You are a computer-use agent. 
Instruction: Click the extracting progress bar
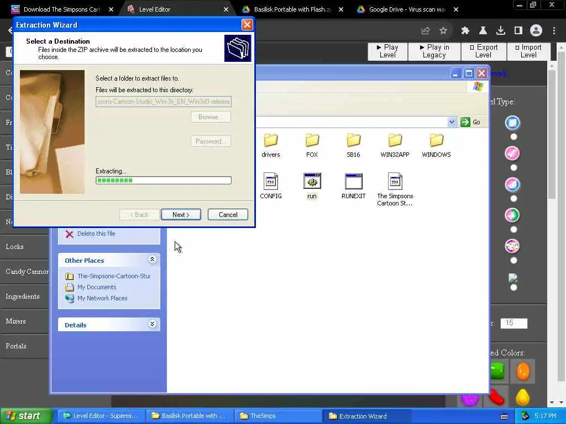coord(164,181)
